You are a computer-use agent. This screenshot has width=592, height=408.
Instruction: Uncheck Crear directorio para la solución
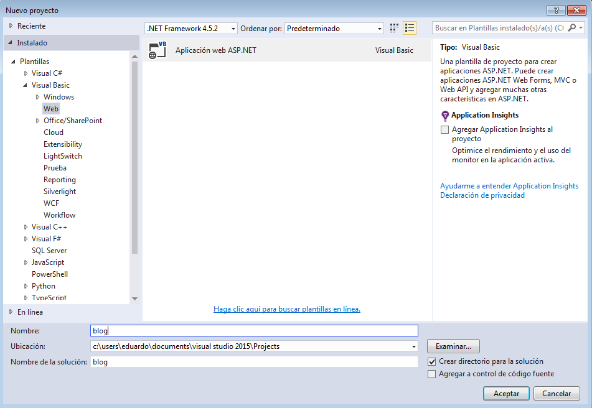(x=432, y=362)
